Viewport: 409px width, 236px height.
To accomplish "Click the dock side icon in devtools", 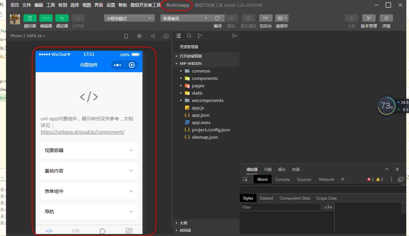I will click(401, 180).
